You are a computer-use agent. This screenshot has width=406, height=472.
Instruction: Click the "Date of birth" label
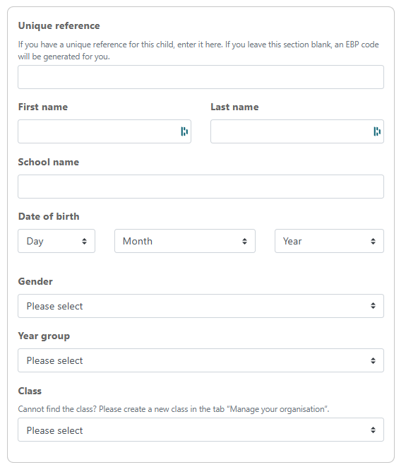pos(49,216)
